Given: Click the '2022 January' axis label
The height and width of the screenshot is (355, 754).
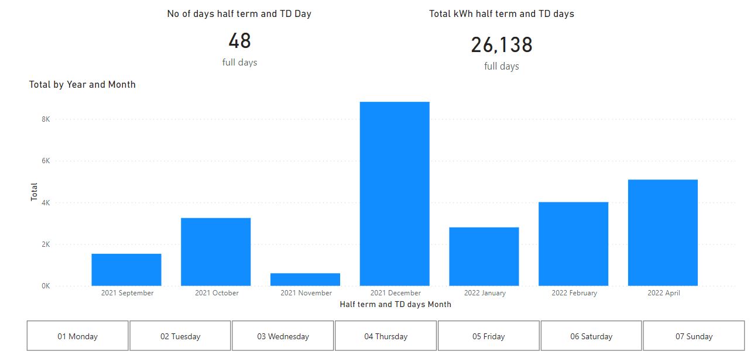Looking at the screenshot, I should 485,293.
